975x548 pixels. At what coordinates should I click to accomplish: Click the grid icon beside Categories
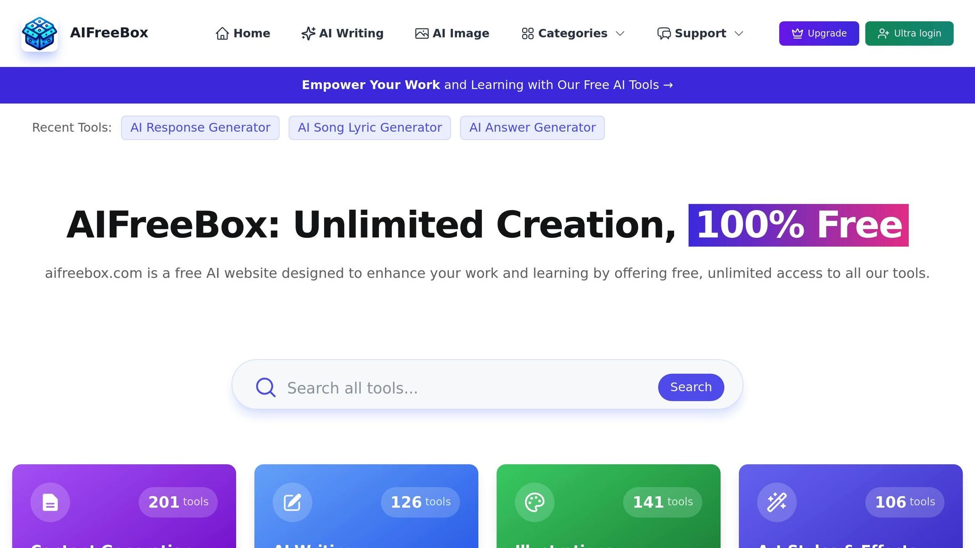point(527,33)
